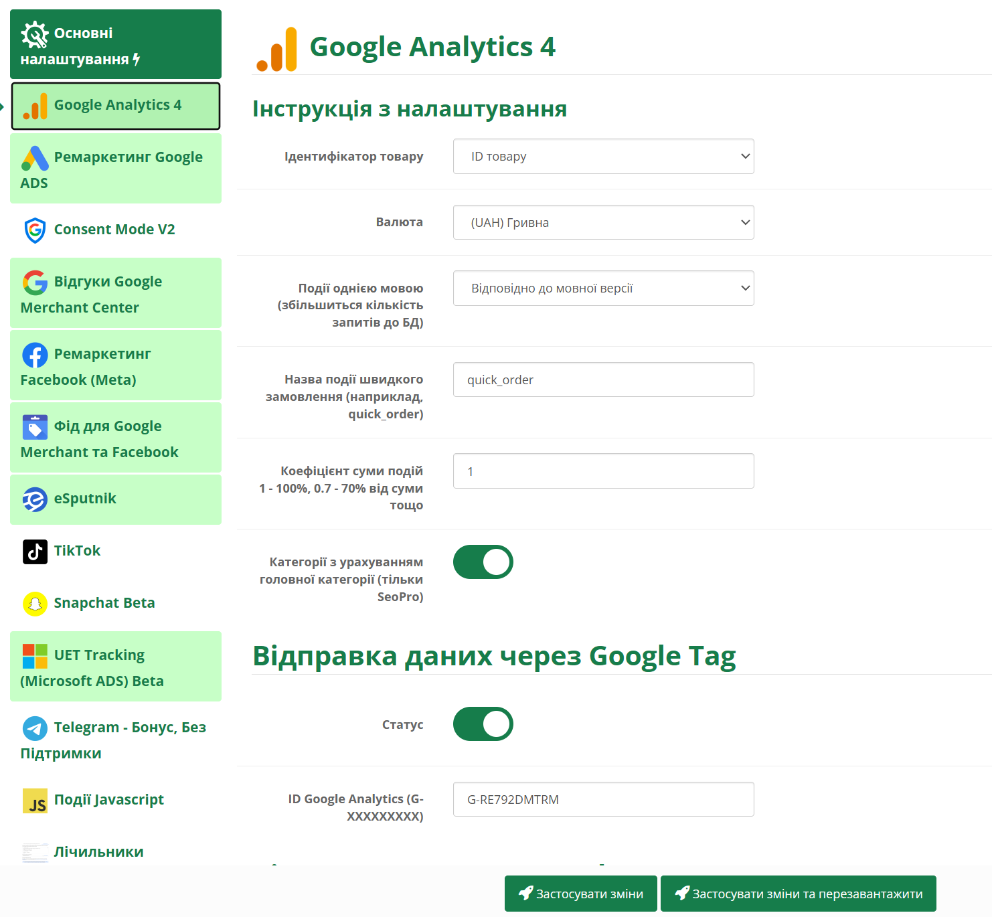
Task: Toggle the Категорії з урахуванням головної категорії switch
Action: pos(483,562)
